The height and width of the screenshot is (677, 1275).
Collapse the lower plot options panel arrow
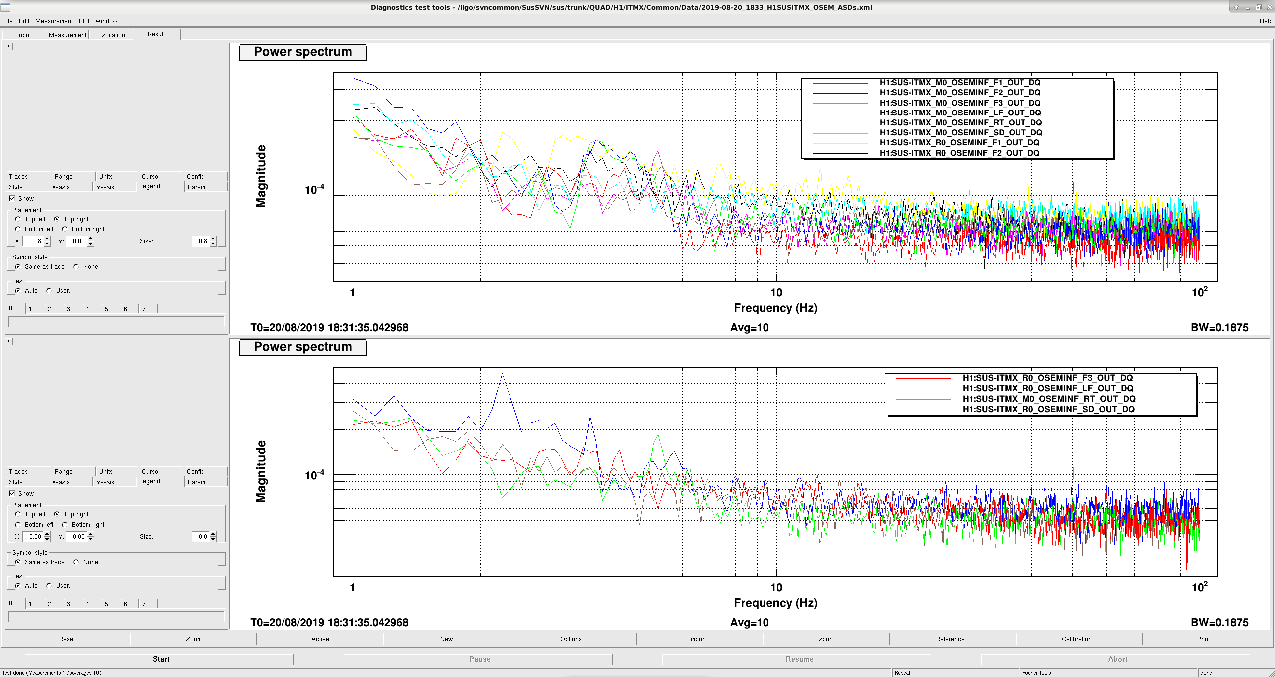click(x=8, y=341)
